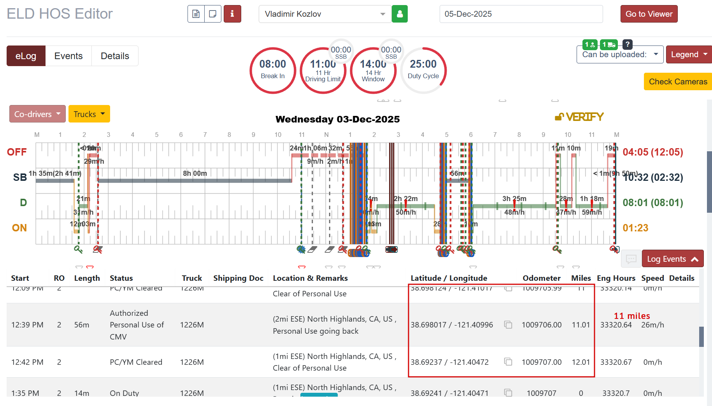Screen dimensions: 712x406
Task: Expand the Legend dropdown
Action: pos(689,54)
